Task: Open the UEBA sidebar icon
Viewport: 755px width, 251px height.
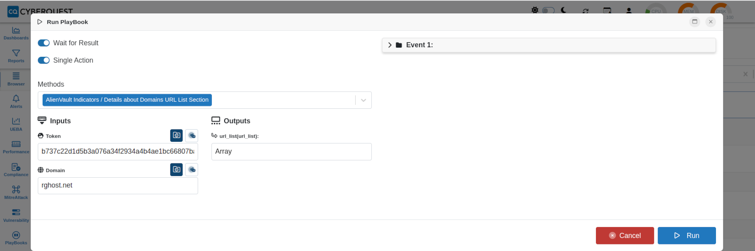Action: pyautogui.click(x=16, y=124)
